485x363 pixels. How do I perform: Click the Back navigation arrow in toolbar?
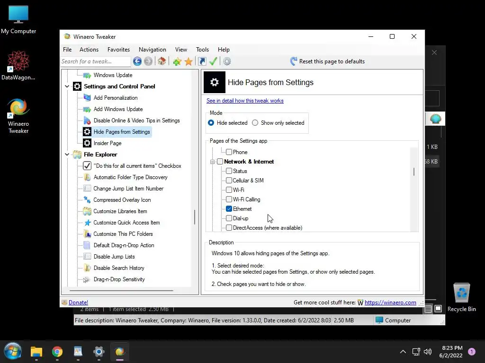click(137, 61)
